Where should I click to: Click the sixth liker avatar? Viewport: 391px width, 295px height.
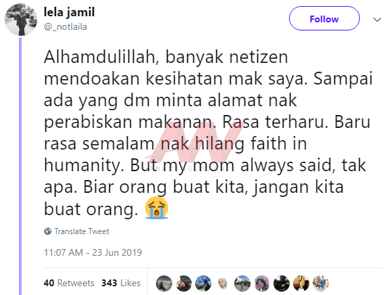tap(262, 283)
